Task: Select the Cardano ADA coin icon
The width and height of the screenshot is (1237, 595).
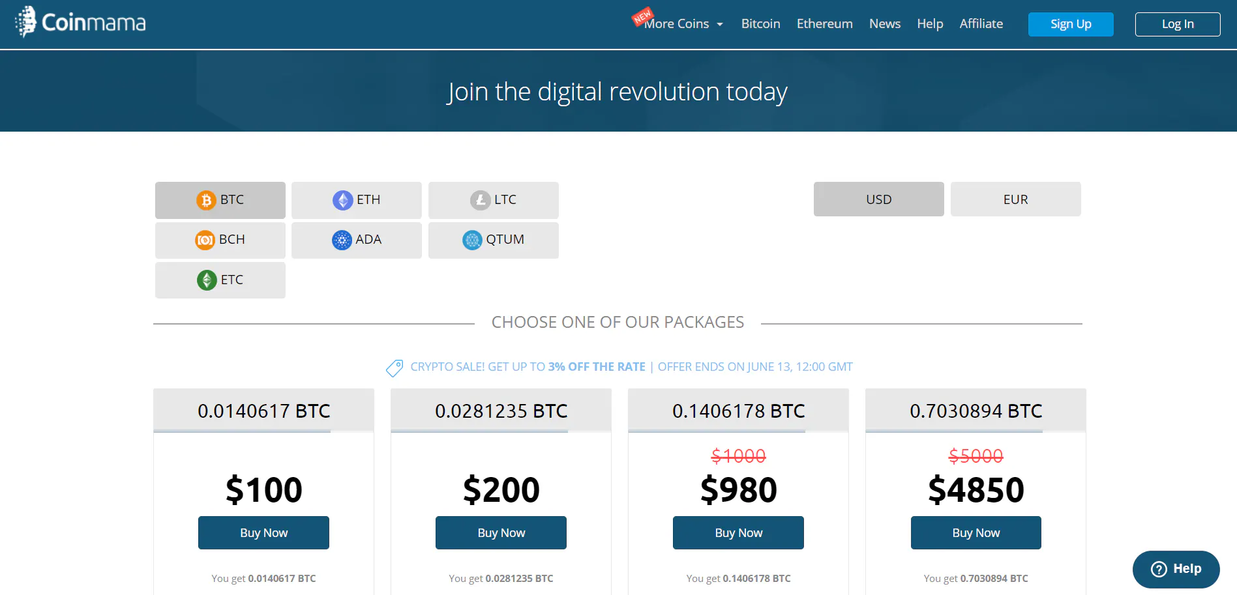Action: click(342, 240)
